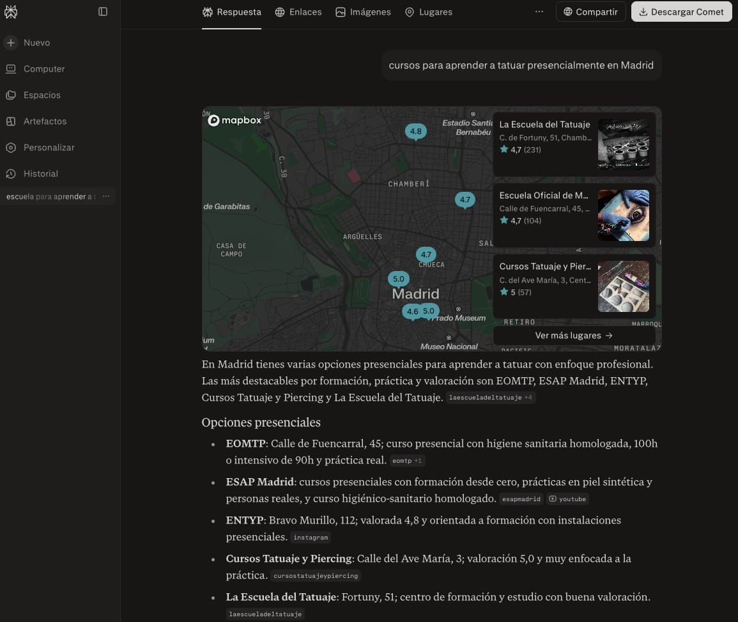Click the CHAMBERÍ district label on map

coord(408,184)
